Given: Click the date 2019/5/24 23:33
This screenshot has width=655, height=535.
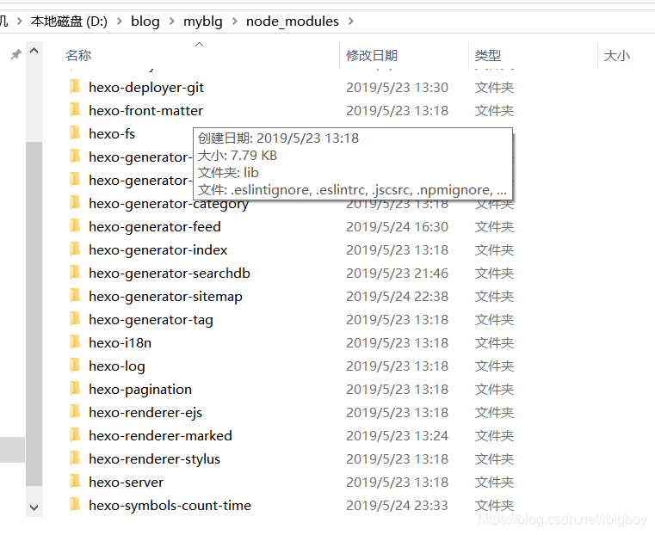Looking at the screenshot, I should tap(397, 506).
